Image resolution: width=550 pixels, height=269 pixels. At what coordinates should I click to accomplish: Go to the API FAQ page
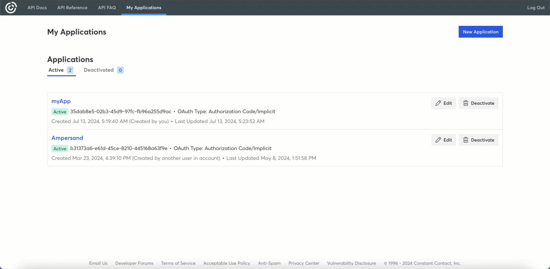[107, 8]
